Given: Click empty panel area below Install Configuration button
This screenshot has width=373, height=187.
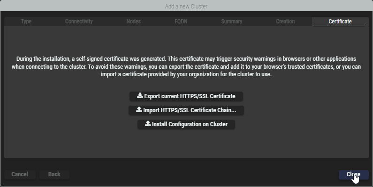Looking at the screenshot, I should click(x=186, y=145).
